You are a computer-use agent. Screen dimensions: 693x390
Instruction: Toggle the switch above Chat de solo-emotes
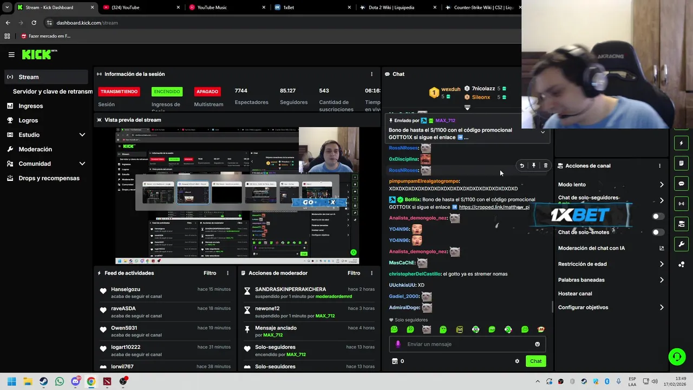pyautogui.click(x=658, y=217)
